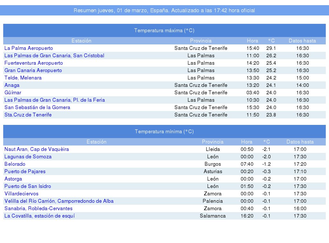Click the 03:40 hour for Güímar
Image resolution: width=329 pixels, height=243 pixels.
(253, 92)
